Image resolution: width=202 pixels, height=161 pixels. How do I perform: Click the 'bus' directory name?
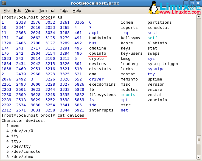pyautogui.click(x=92, y=43)
